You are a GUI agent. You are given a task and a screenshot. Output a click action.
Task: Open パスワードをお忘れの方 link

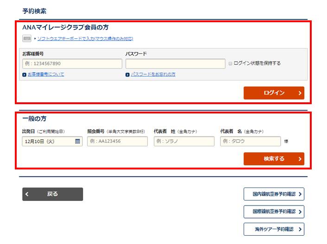(x=153, y=75)
